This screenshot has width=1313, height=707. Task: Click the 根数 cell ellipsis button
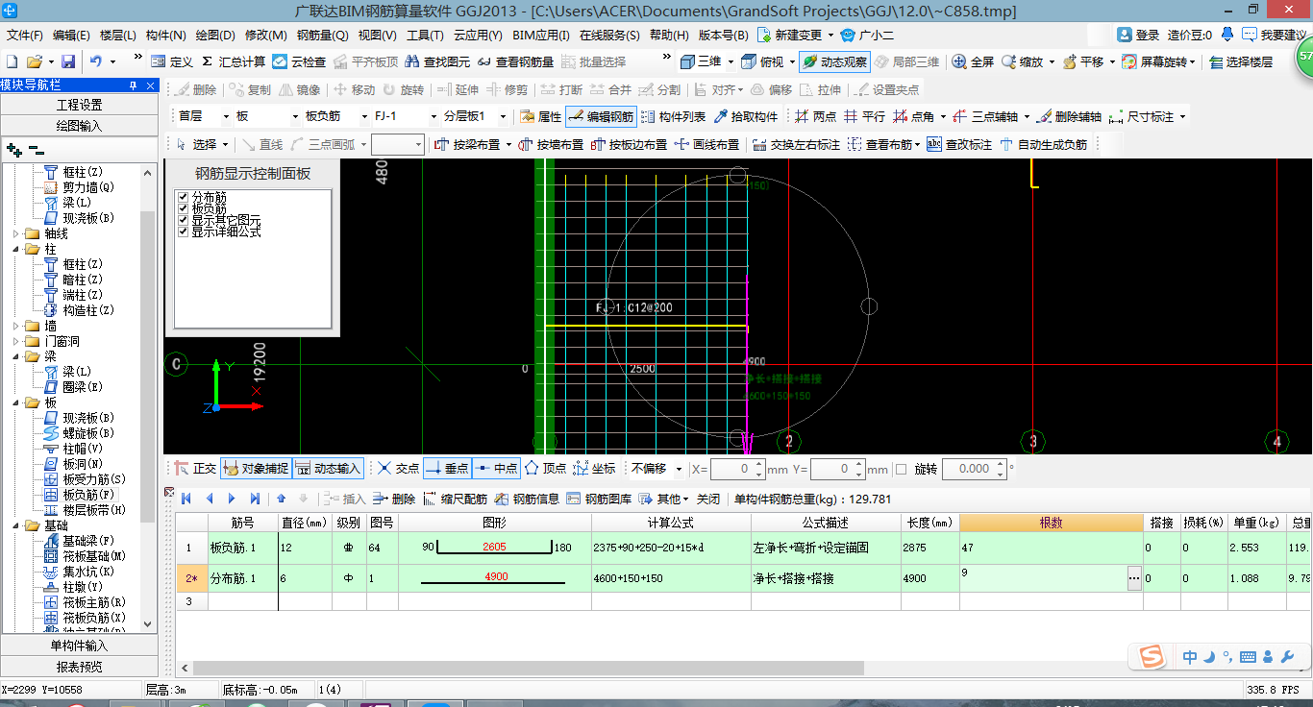coord(1134,578)
